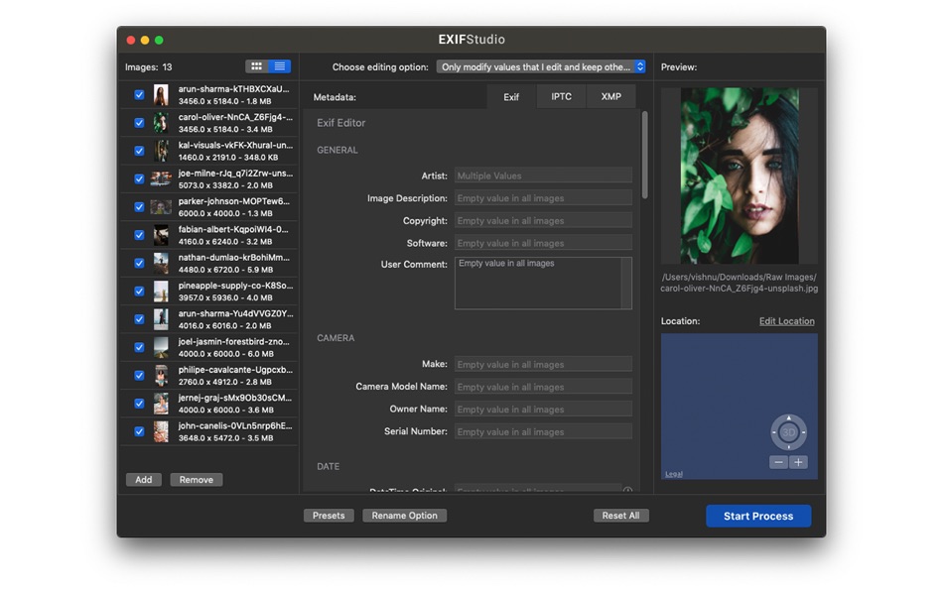Uncheck the jernej-graj-sMx9Ob30sCM image checkbox
943x589 pixels.
(139, 404)
